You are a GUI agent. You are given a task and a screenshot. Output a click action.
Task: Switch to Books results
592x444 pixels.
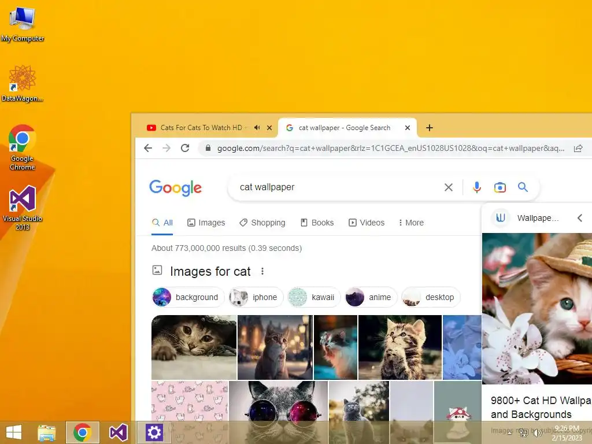[317, 223]
